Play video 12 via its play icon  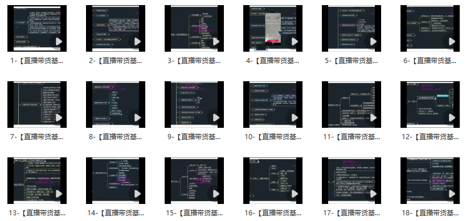[451, 118]
